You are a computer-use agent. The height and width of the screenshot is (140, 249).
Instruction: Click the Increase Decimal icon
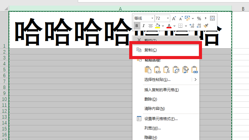point(192,26)
